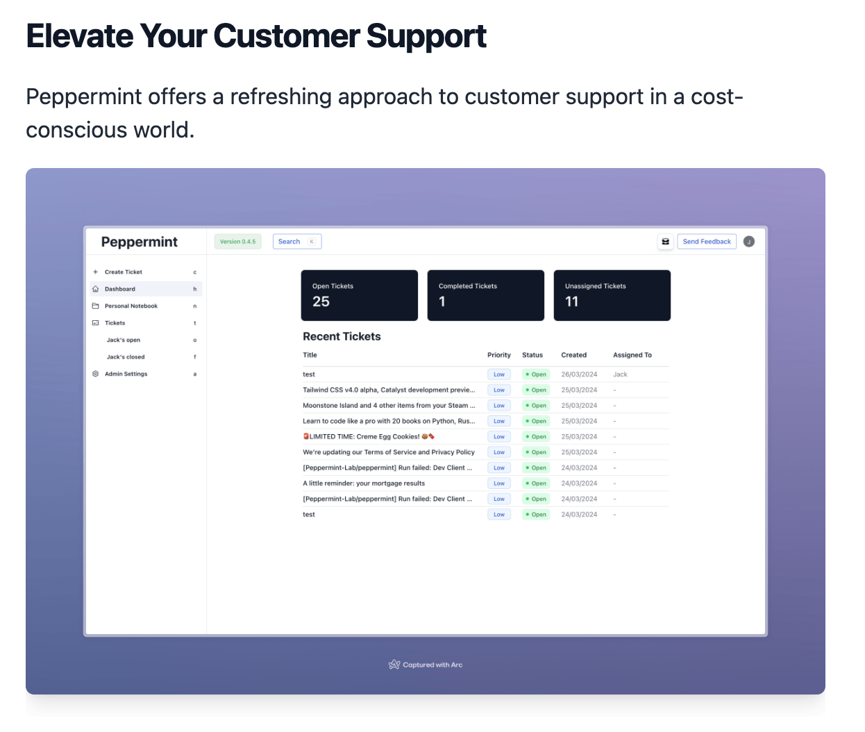Click the Admin Settings gear icon
The width and height of the screenshot is (865, 732).
[96, 374]
